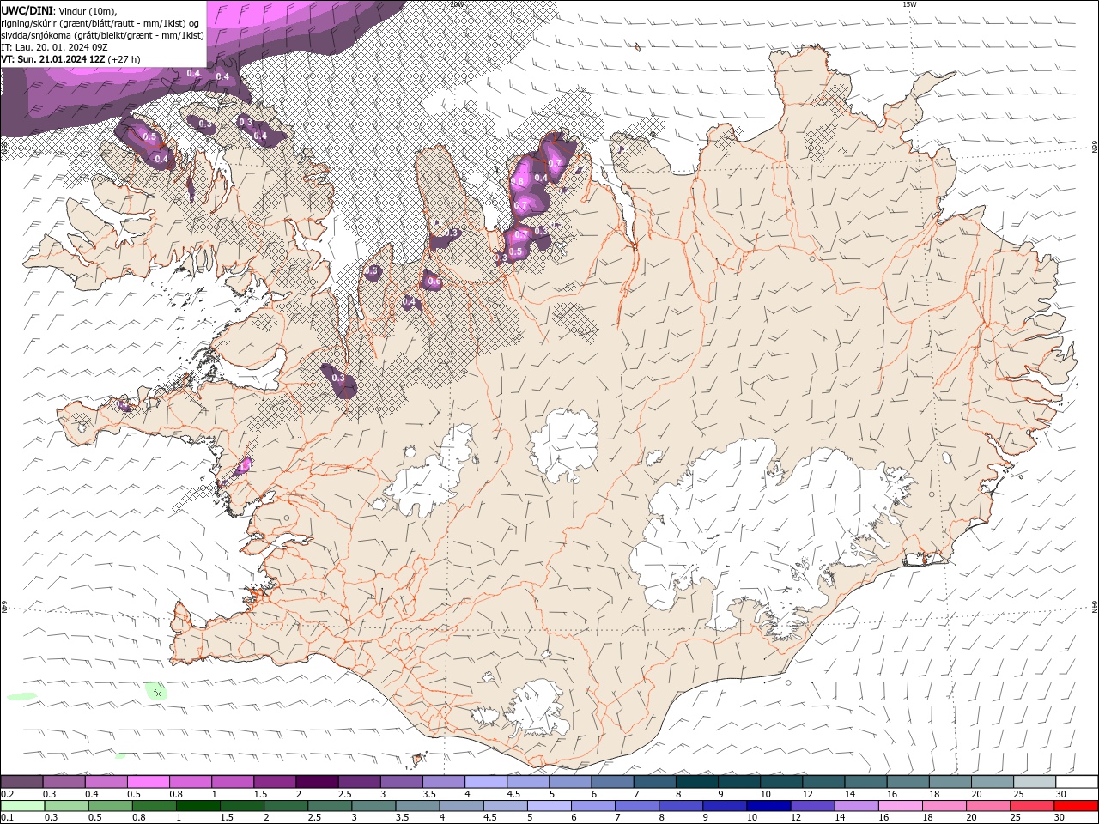Select the pale periwinkle swatch at 4 in purple legend
Viewport: 1099px width, 824px height.
coord(485,782)
